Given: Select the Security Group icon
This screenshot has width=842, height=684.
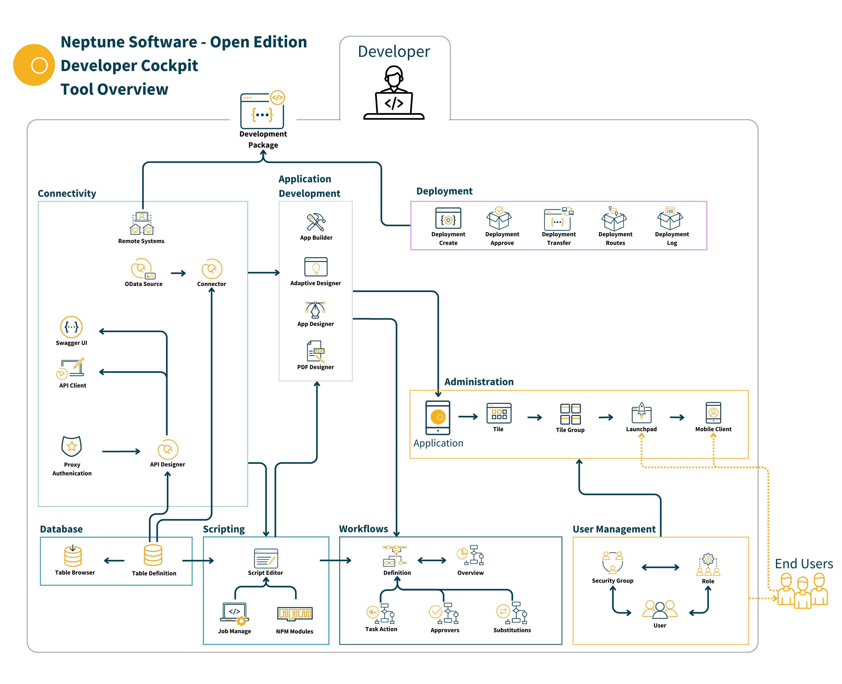Looking at the screenshot, I should [x=612, y=562].
